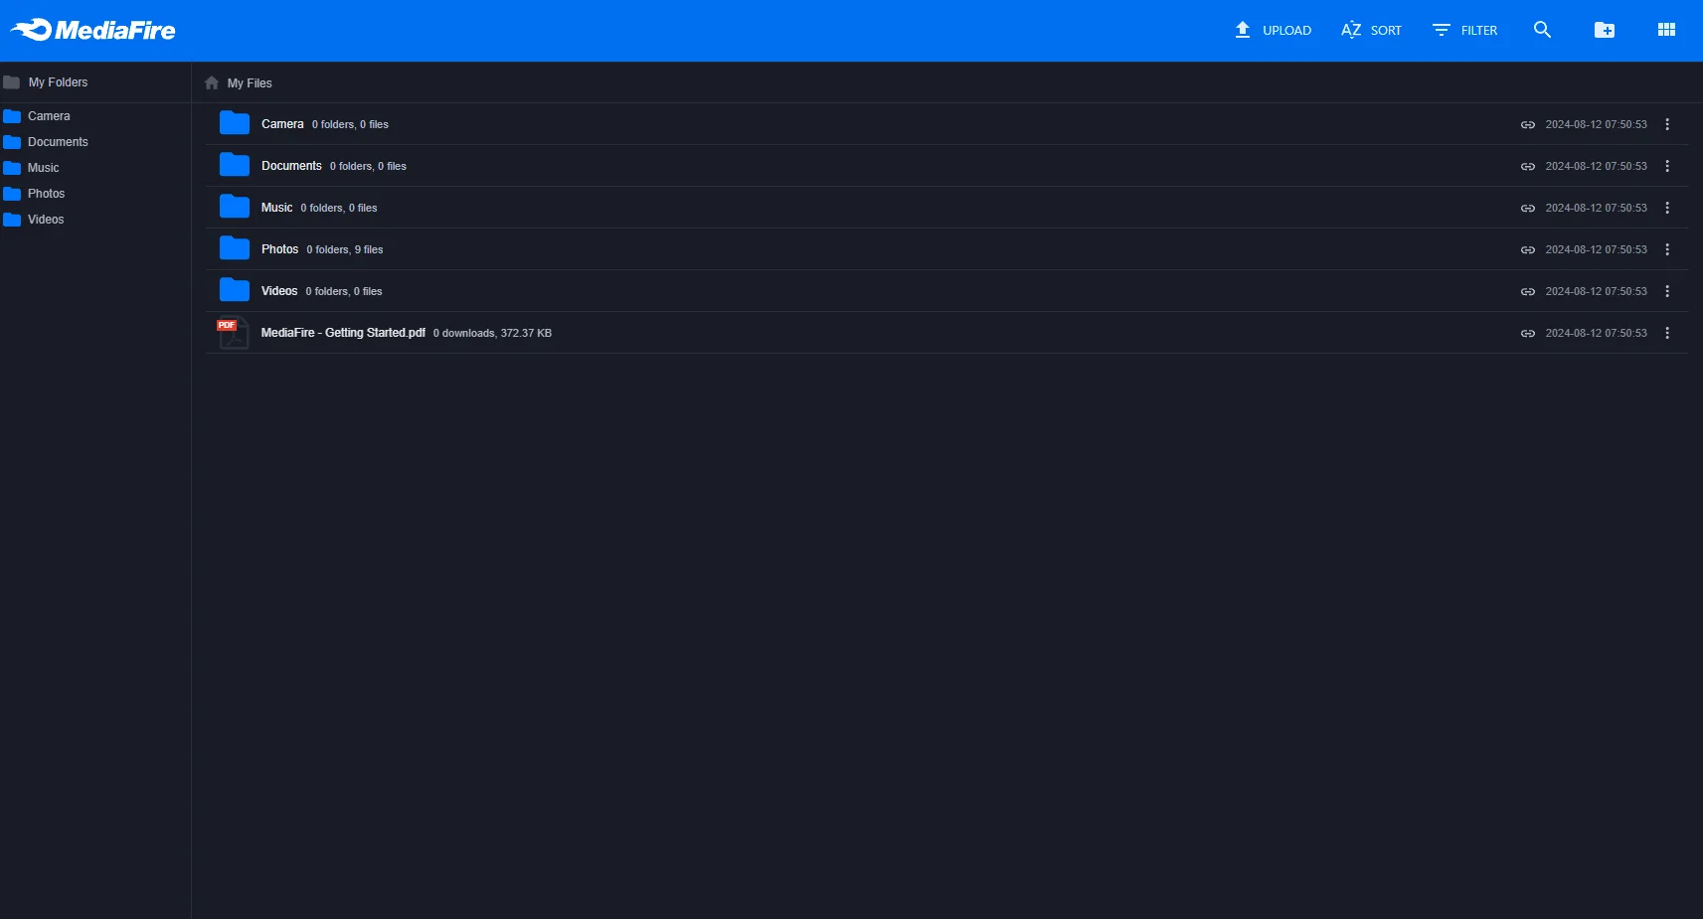The image size is (1703, 919).
Task: Open more options for Music row
Action: [1667, 208]
